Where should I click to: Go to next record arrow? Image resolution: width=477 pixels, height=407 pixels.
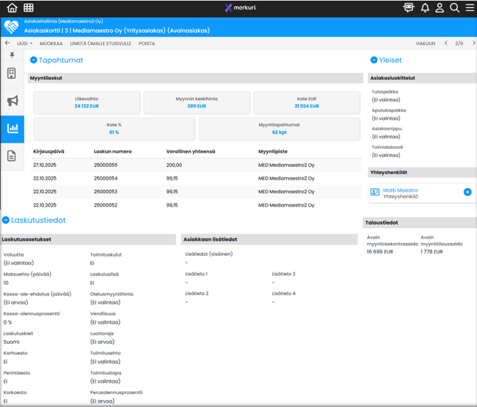470,43
